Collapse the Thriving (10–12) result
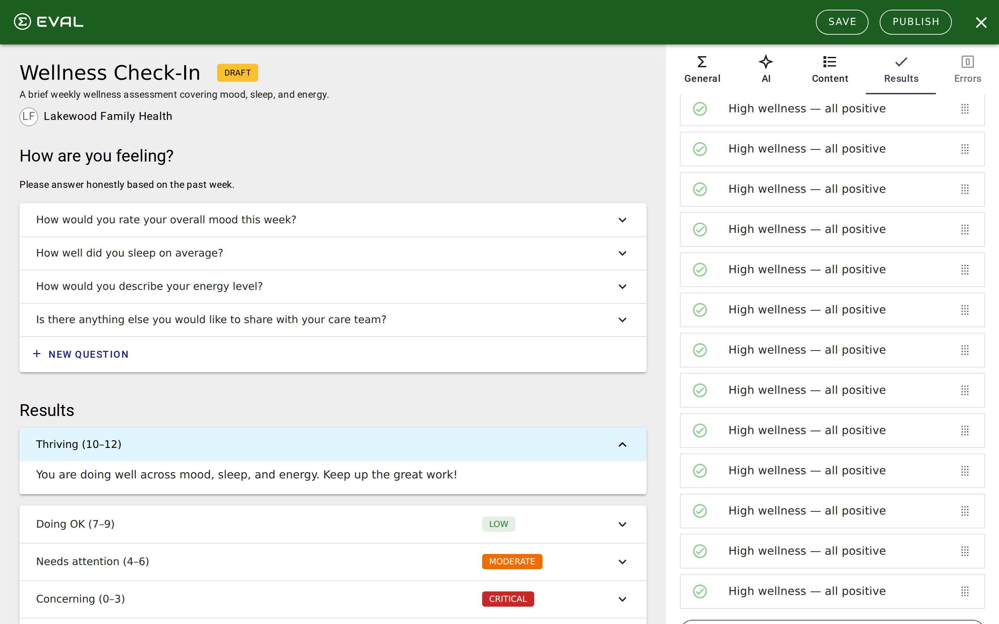Screen dimensions: 999x624 (622, 444)
